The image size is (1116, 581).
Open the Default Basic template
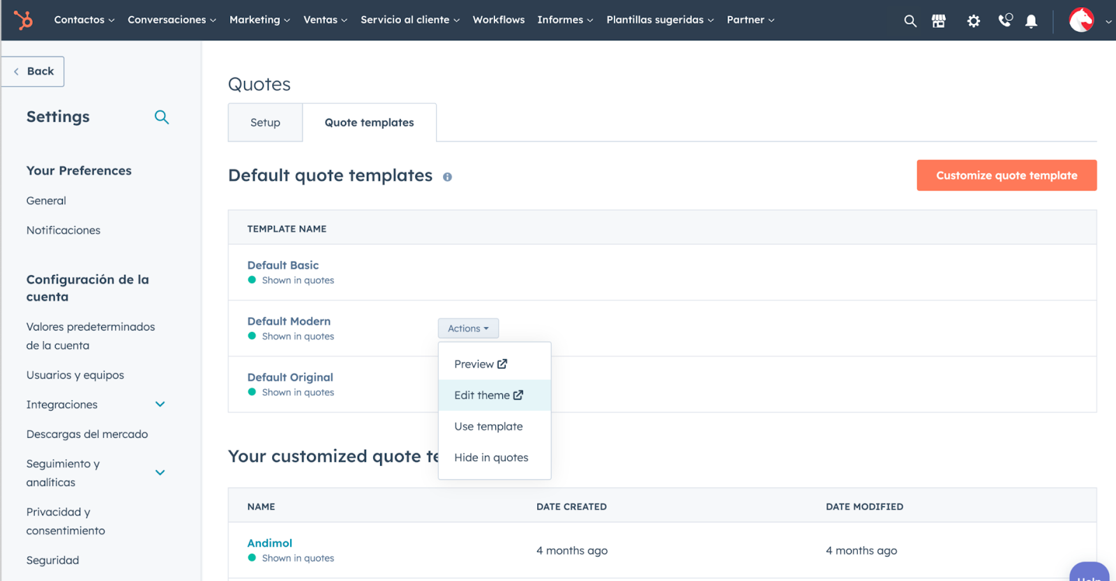(x=282, y=265)
